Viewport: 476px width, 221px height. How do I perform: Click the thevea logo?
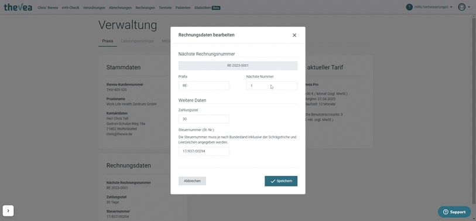18,7
